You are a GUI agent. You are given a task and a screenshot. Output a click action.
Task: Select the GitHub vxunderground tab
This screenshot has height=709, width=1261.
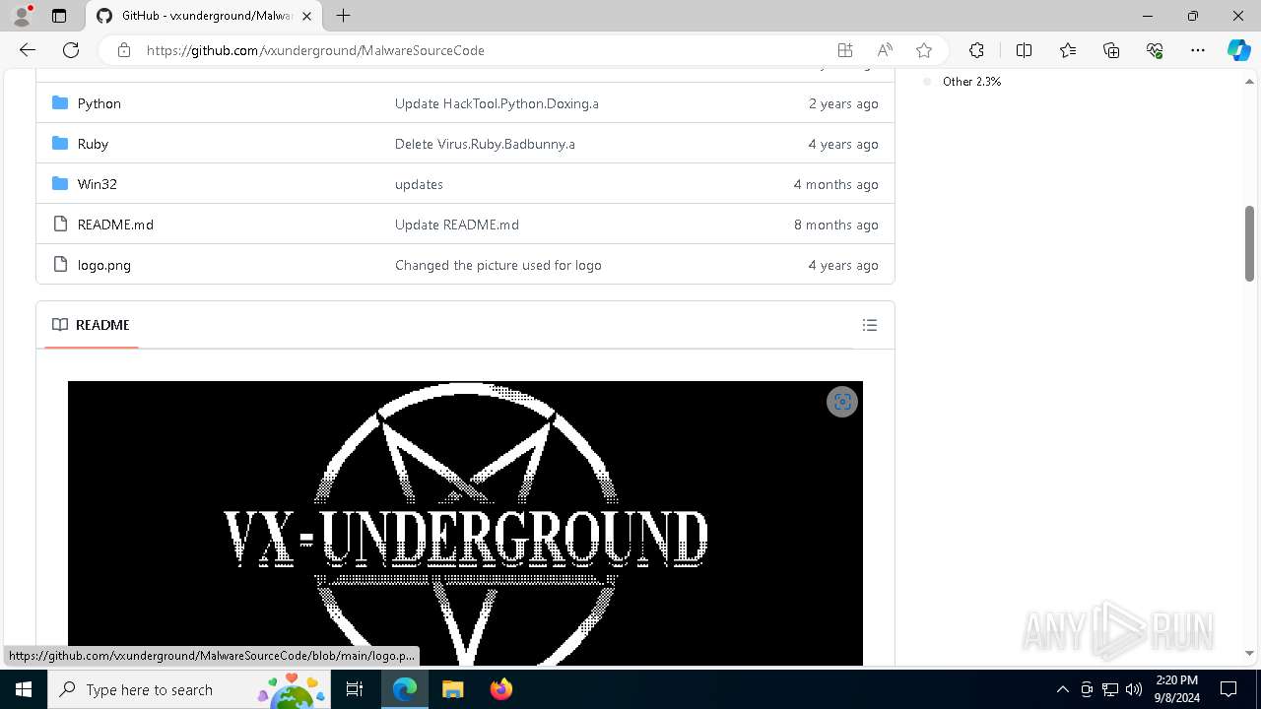point(205,16)
